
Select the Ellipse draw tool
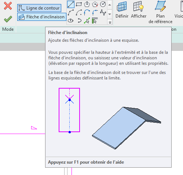point(71,21)
